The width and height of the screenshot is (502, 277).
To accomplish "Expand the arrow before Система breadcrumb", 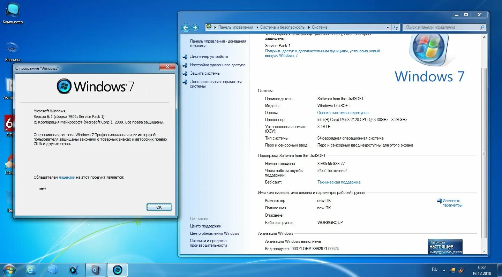I will 308,27.
